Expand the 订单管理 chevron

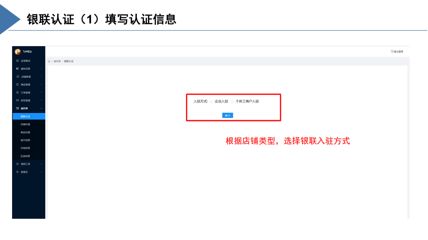[x=42, y=93]
